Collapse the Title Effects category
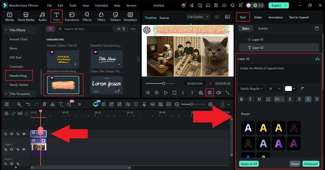325x170 pixels. [x=6, y=30]
